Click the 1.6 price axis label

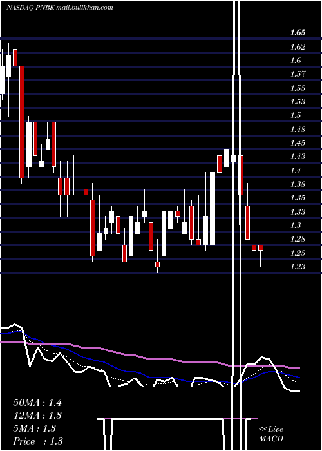click(x=296, y=60)
